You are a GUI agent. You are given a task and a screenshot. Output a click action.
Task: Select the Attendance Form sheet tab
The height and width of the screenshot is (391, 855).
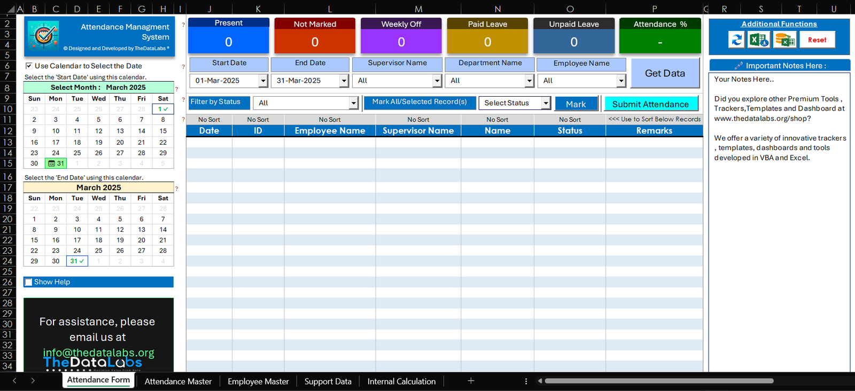point(98,380)
